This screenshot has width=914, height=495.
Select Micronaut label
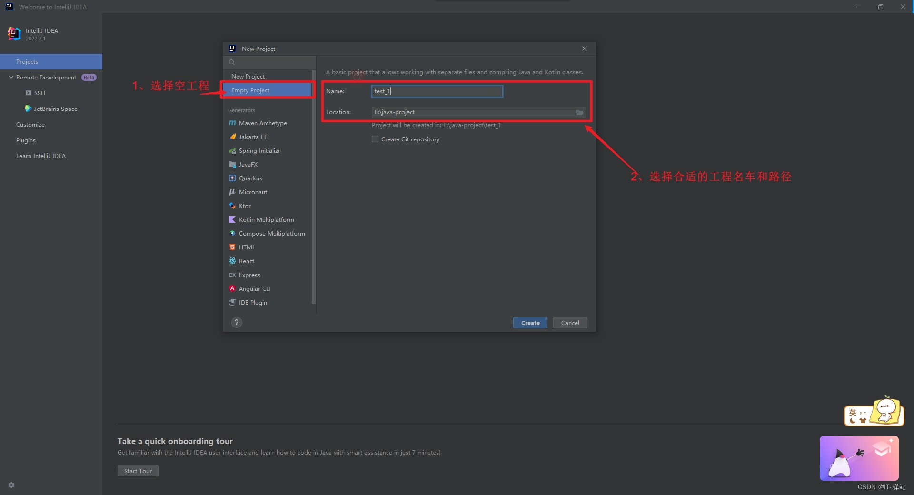253,192
